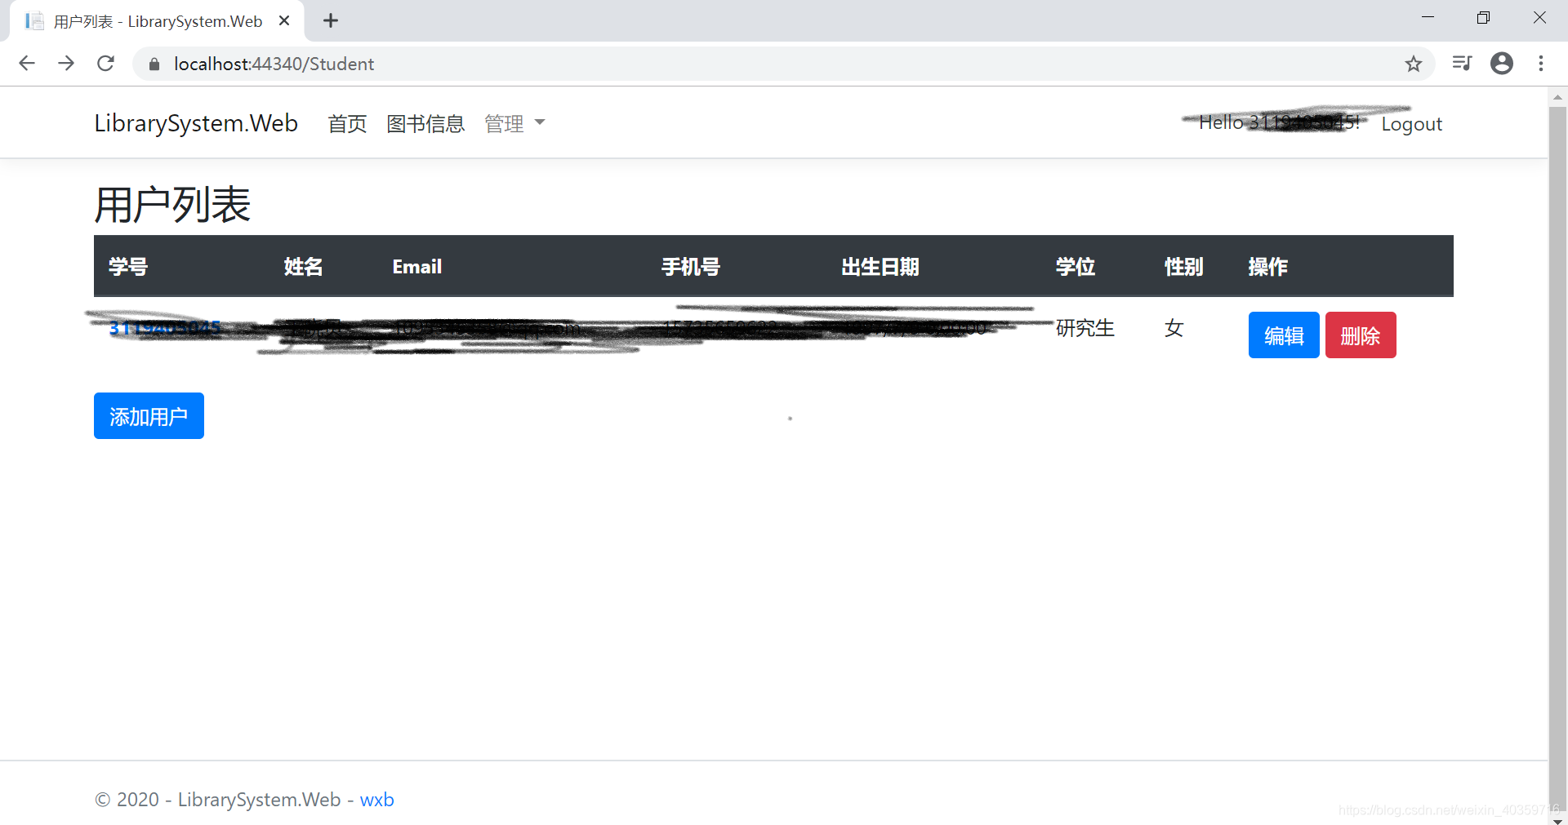Open the 管理 dropdown menu
The width and height of the screenshot is (1568, 825).
505,124
